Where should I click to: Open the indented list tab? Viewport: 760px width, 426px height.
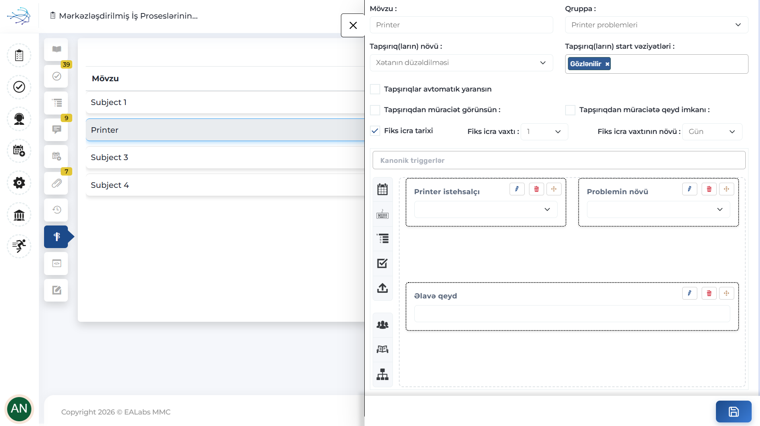click(x=56, y=103)
